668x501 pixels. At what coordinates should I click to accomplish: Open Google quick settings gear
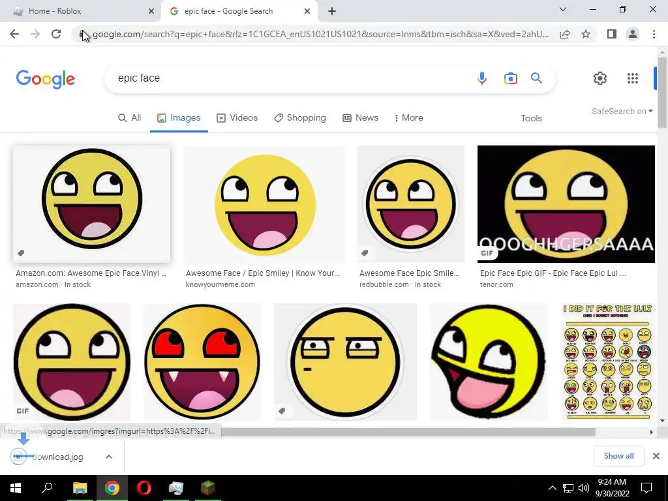[x=600, y=78]
